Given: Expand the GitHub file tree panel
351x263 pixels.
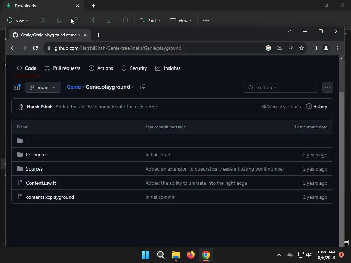Looking at the screenshot, I should pyautogui.click(x=17, y=87).
